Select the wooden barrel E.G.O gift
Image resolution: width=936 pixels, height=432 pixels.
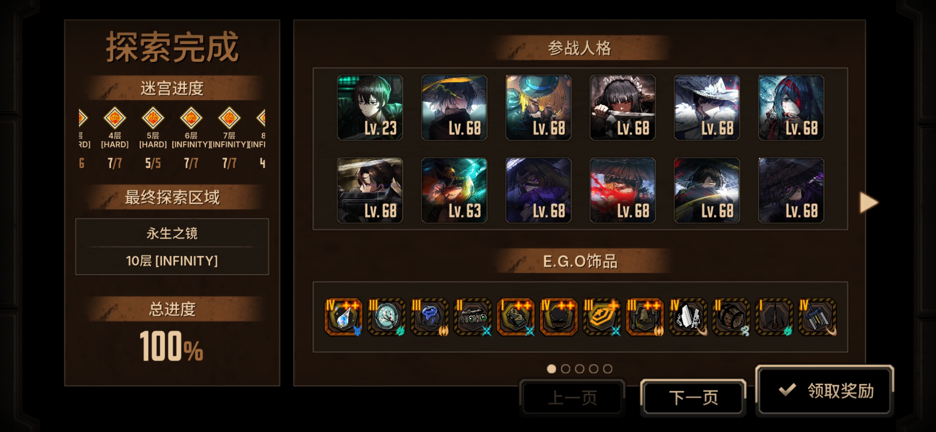[731, 317]
